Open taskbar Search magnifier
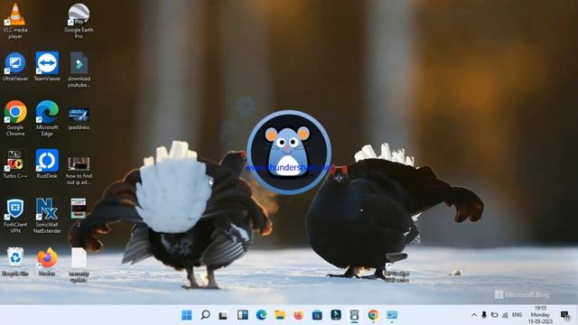Viewport: 578px width, 325px height. point(205,315)
